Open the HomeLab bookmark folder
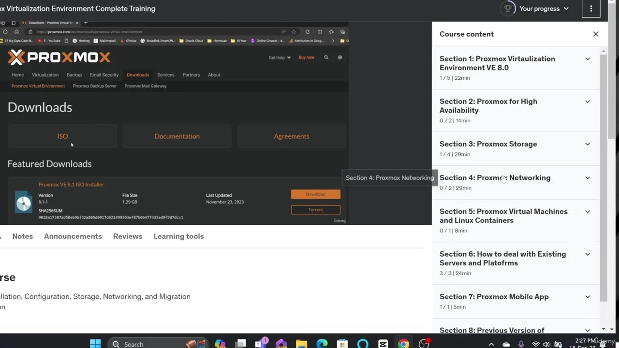 217,41
